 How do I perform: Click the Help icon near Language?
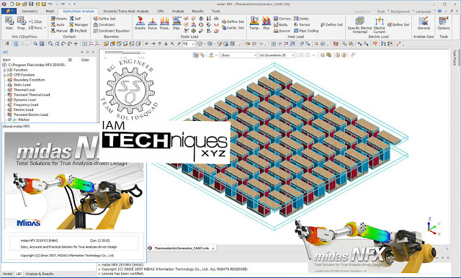tap(439, 12)
